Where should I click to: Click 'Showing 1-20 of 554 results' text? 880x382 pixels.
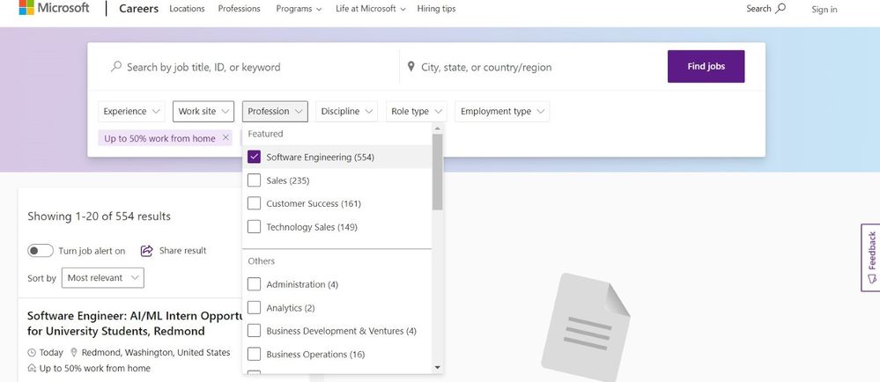point(99,216)
